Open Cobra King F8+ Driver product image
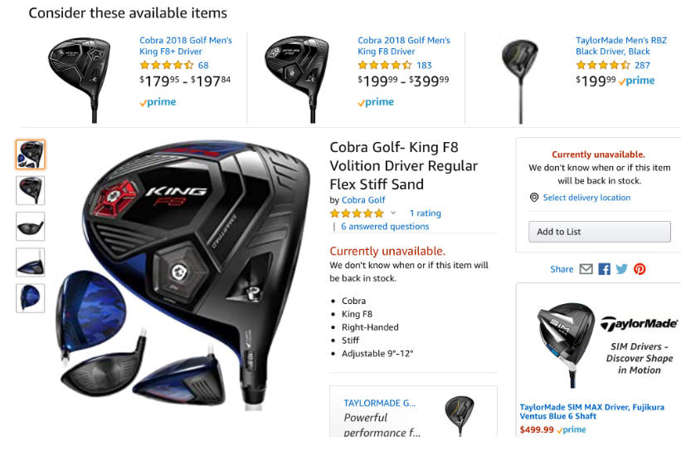 (80, 80)
